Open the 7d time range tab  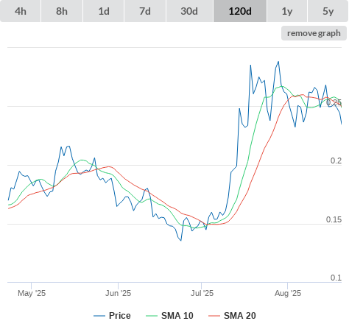[145, 11]
